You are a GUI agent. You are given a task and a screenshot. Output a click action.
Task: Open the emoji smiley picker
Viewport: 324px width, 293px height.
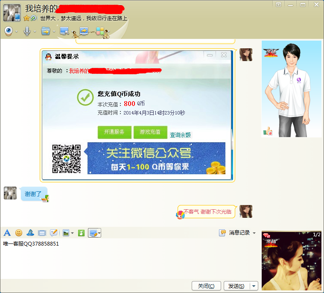click(19, 233)
